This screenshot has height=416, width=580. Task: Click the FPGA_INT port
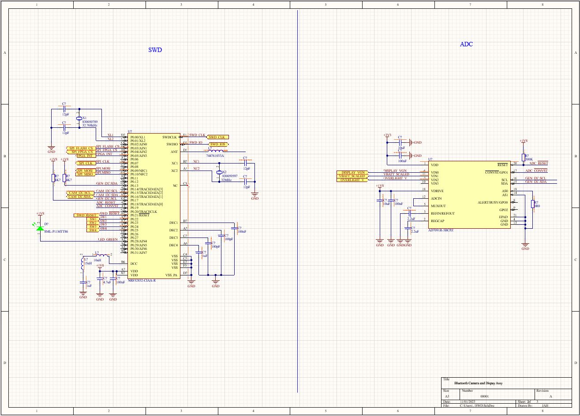[86, 156]
